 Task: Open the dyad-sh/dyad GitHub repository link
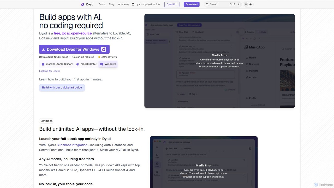(146, 4)
